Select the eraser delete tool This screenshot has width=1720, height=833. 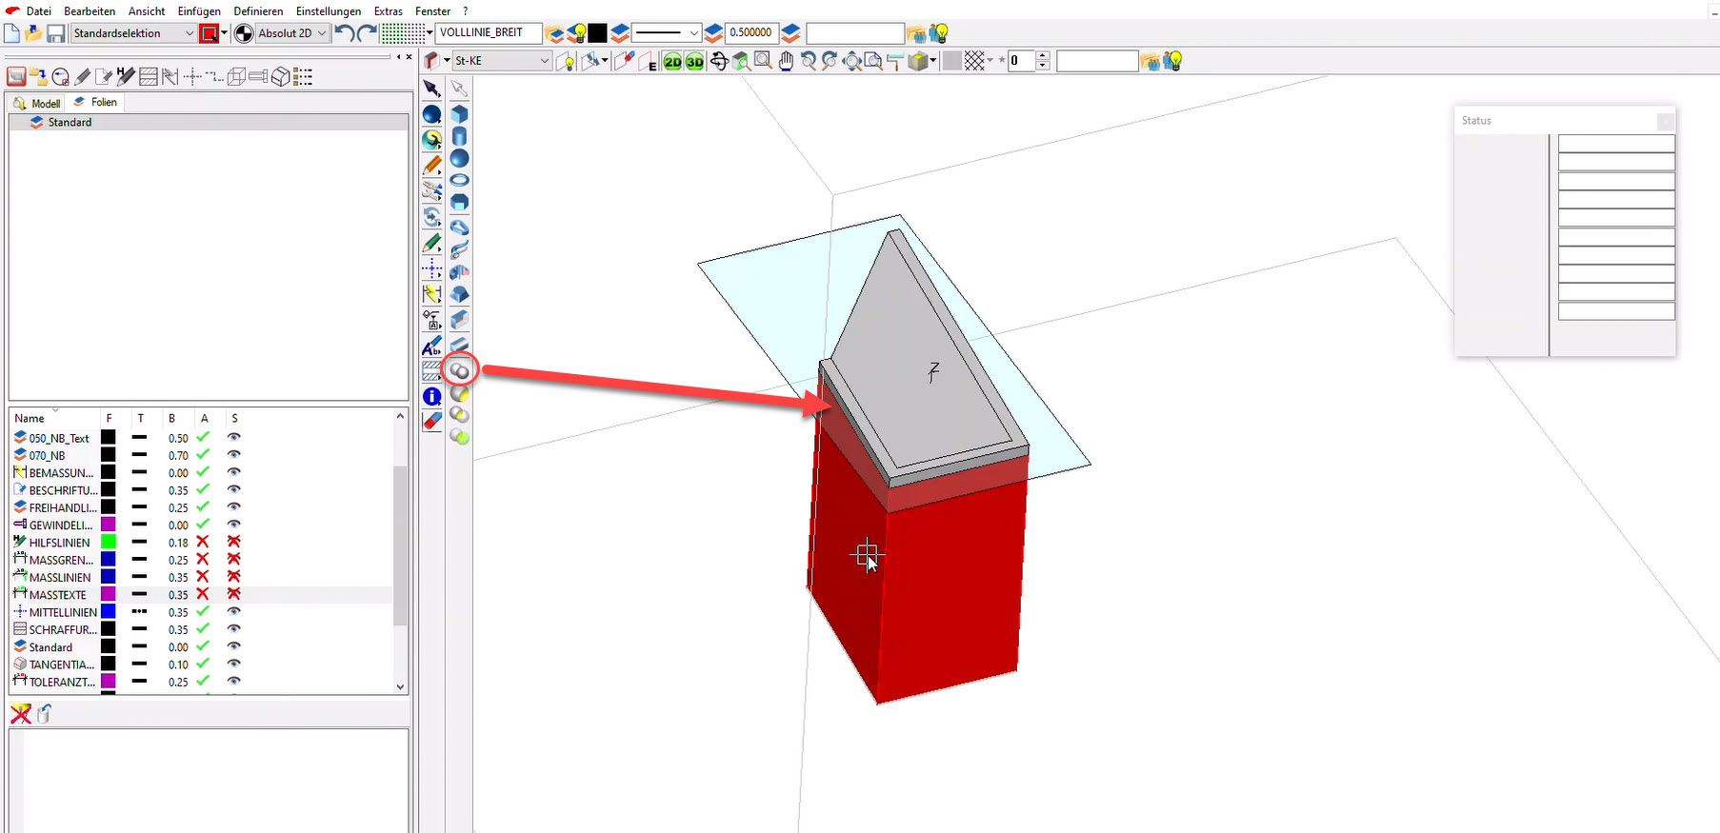431,420
